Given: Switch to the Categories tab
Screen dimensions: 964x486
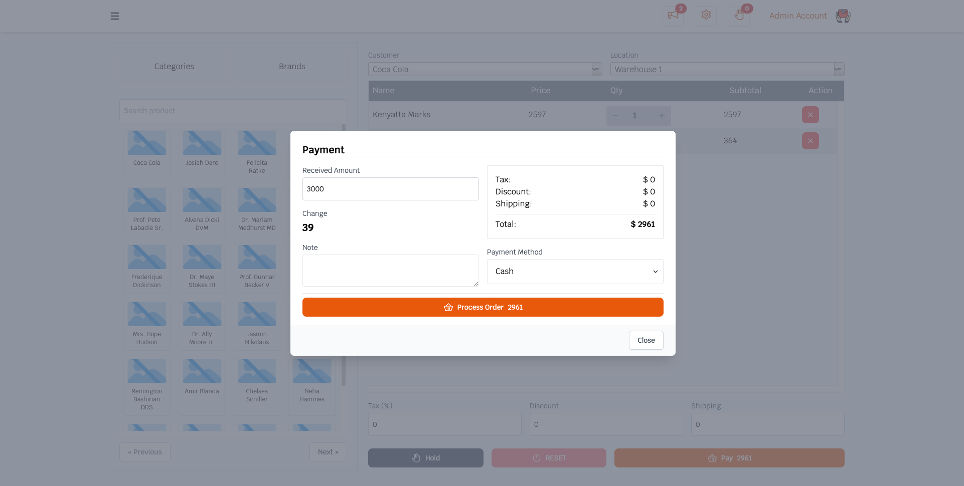Looking at the screenshot, I should point(174,66).
